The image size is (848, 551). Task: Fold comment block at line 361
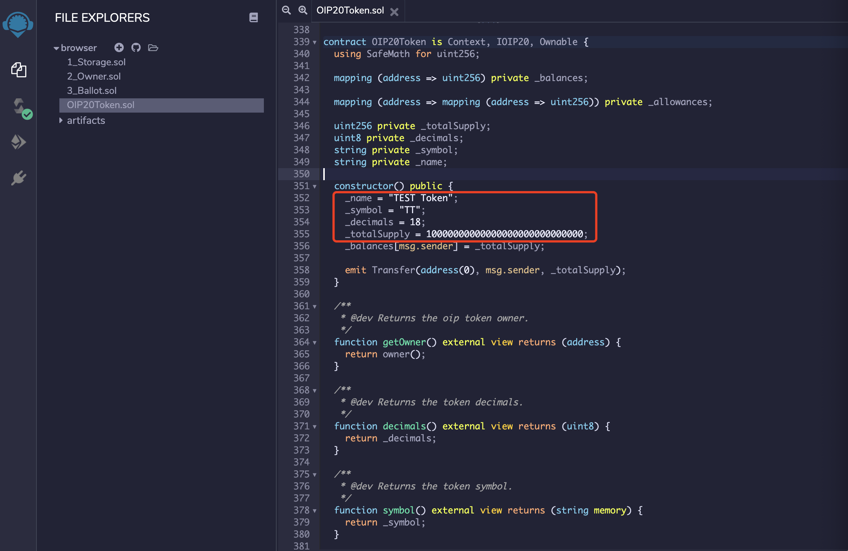tap(315, 307)
